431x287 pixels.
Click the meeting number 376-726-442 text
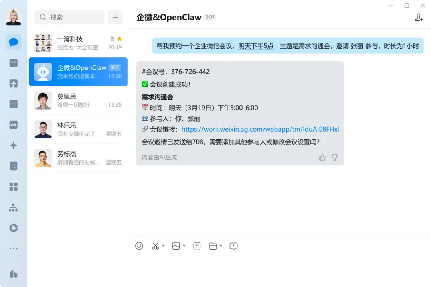[x=190, y=72]
